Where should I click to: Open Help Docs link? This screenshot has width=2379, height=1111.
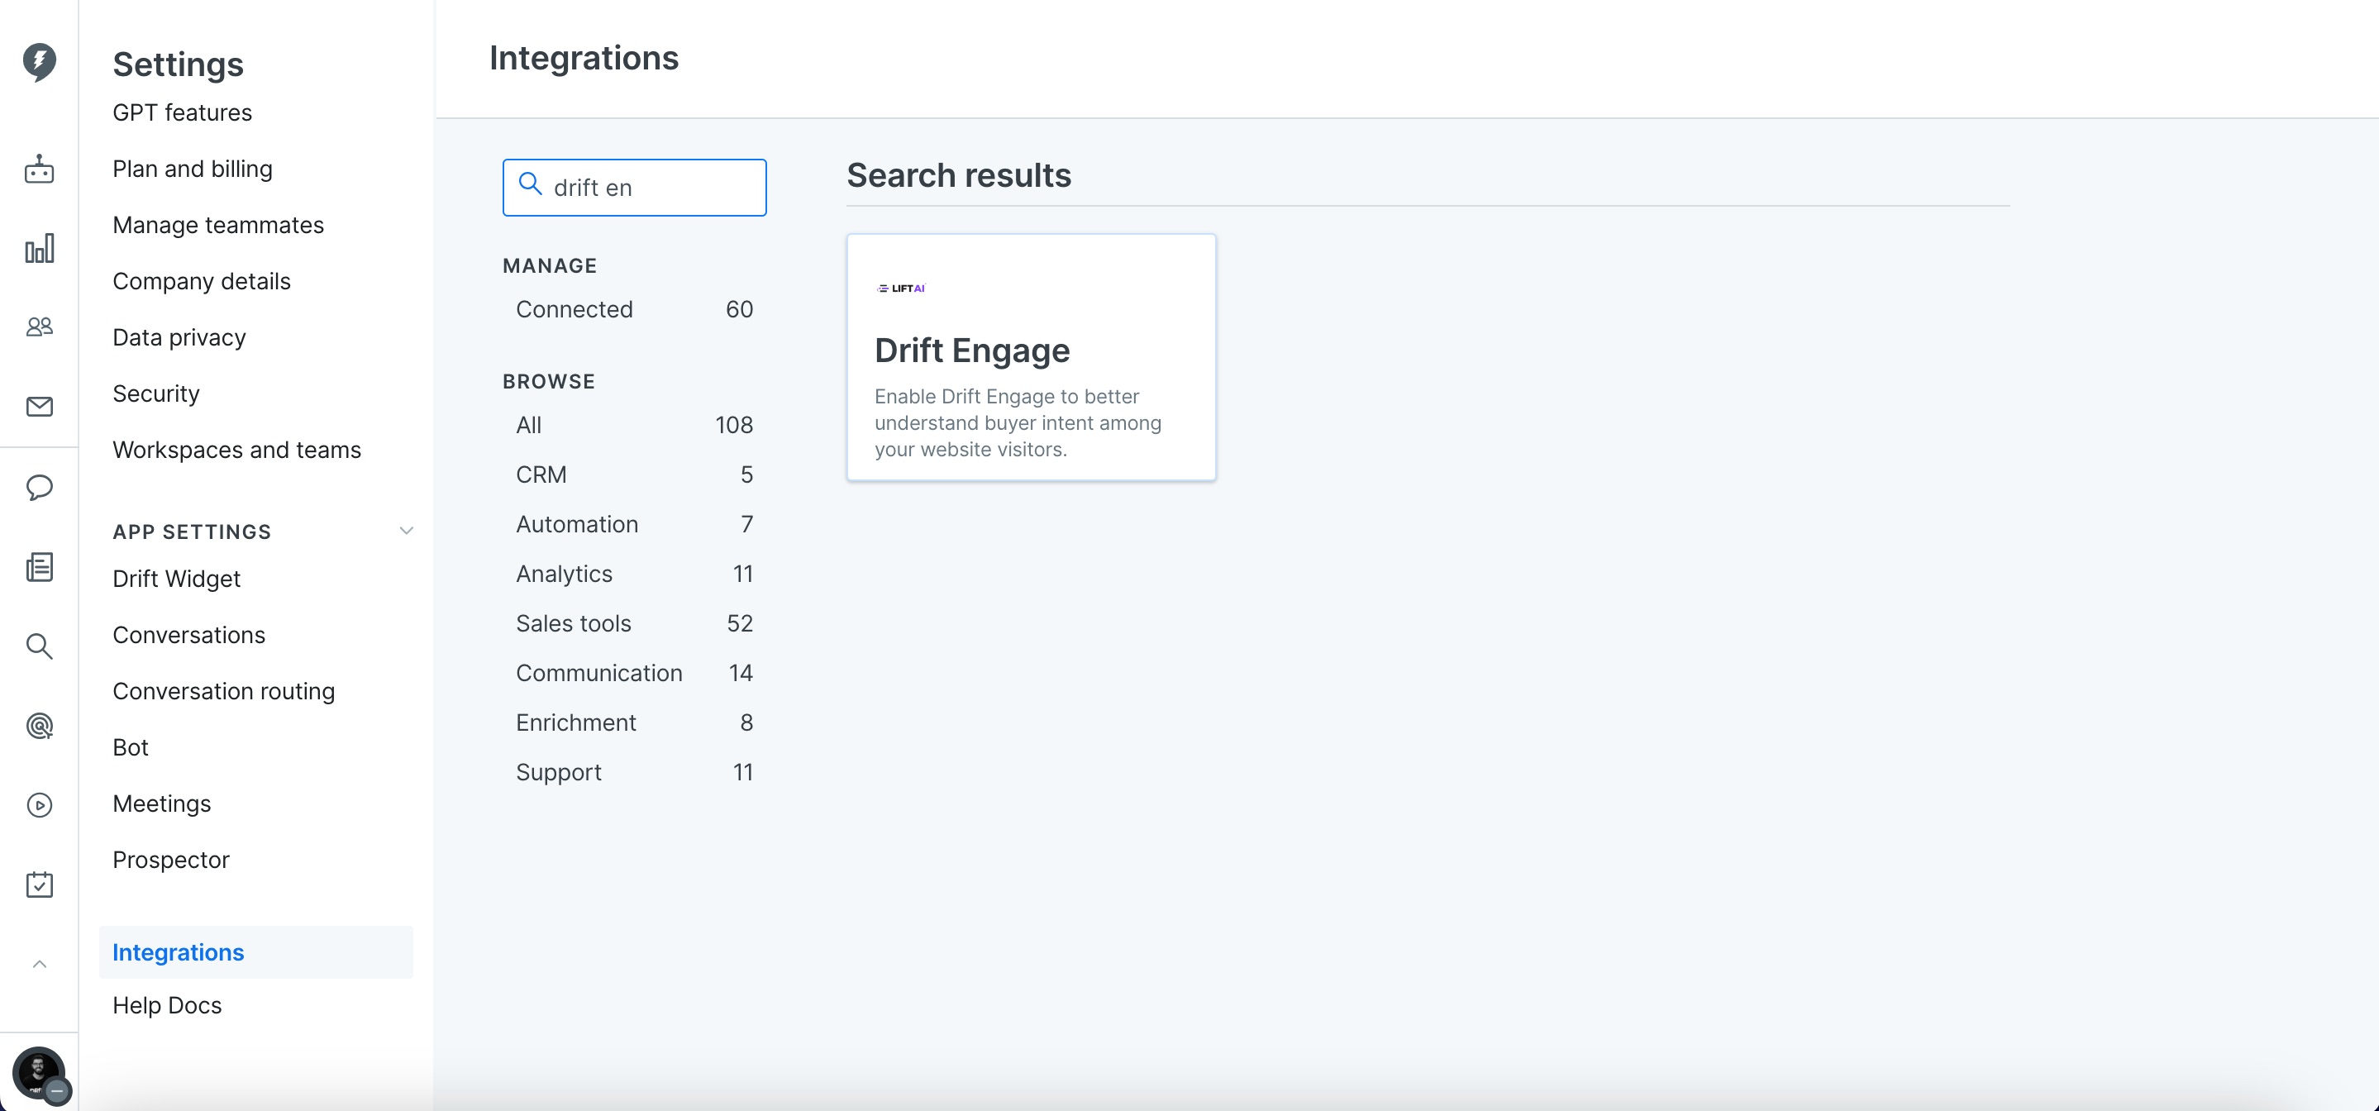click(x=167, y=1005)
